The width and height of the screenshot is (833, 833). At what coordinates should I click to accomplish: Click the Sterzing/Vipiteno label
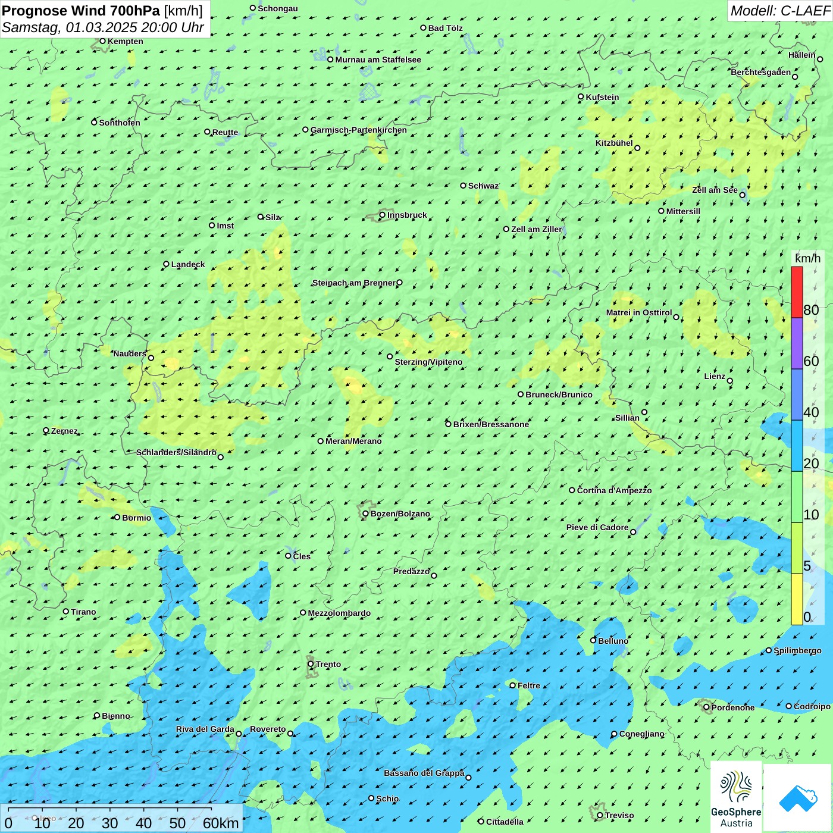coord(428,362)
